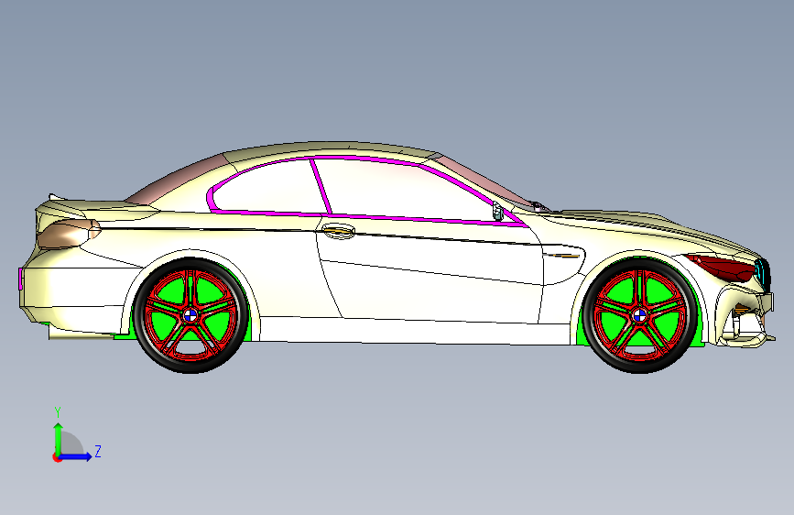794x515 pixels.
Task: Select the side skirt below the doors
Action: [415, 331]
